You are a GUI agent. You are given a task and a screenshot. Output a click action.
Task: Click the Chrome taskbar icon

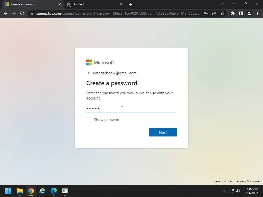click(31, 191)
